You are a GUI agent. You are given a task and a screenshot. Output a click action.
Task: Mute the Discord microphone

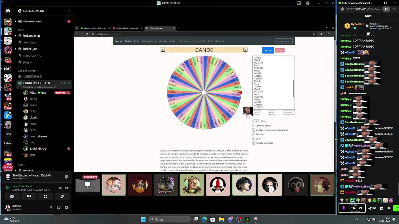[x=51, y=208]
